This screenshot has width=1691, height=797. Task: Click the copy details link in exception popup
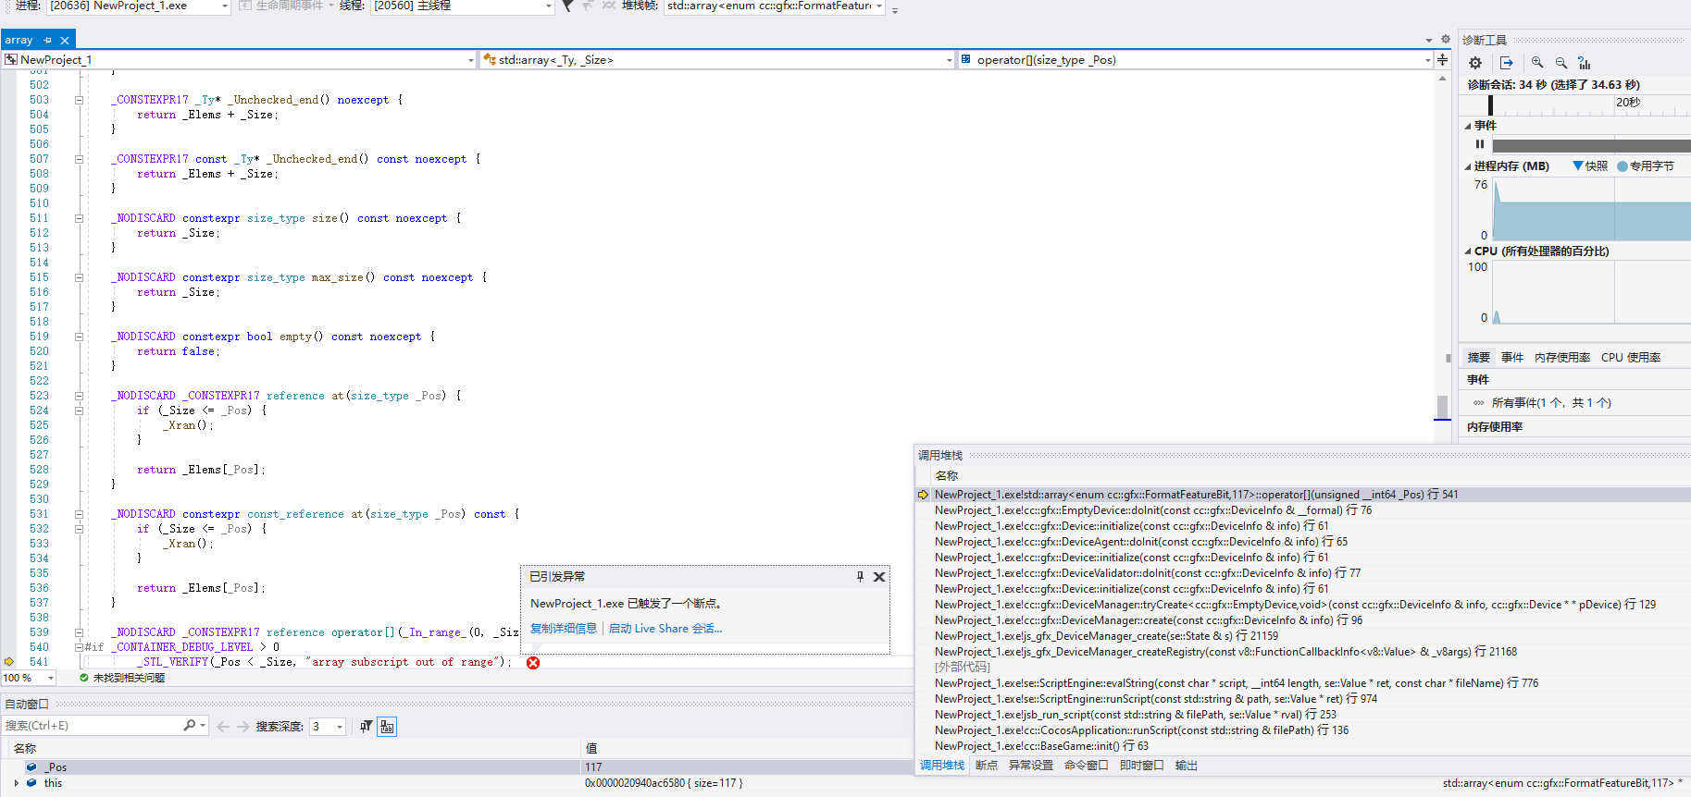pos(564,629)
